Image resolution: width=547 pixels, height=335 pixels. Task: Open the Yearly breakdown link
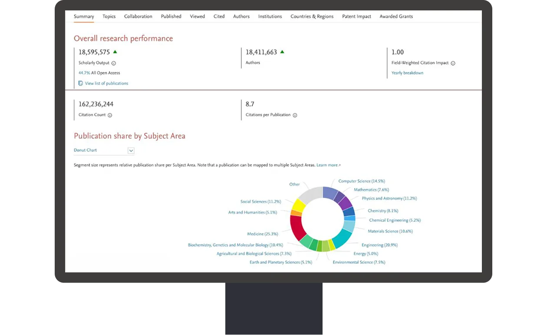pos(407,73)
